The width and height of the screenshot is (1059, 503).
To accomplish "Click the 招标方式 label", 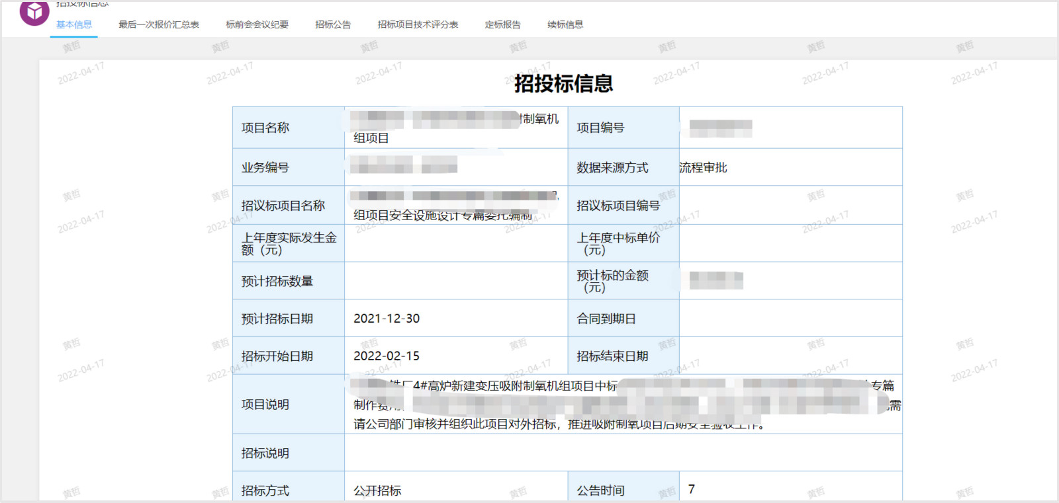I will click(265, 490).
